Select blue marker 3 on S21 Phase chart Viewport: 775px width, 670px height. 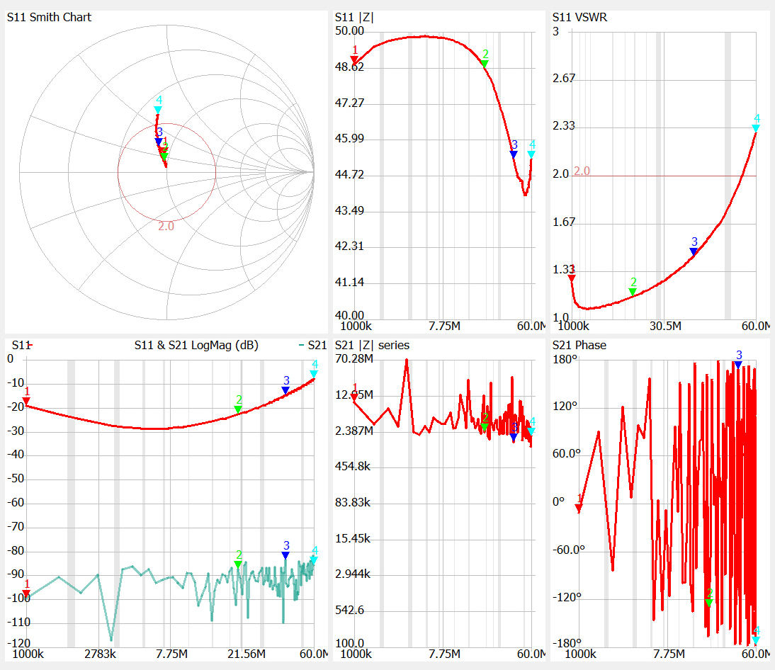click(738, 364)
